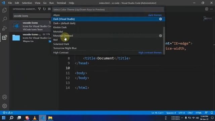Screen dimensions: 215x121
Task: Change indentation via Spaces: 4
Action: pyautogui.click(x=171, y=113)
